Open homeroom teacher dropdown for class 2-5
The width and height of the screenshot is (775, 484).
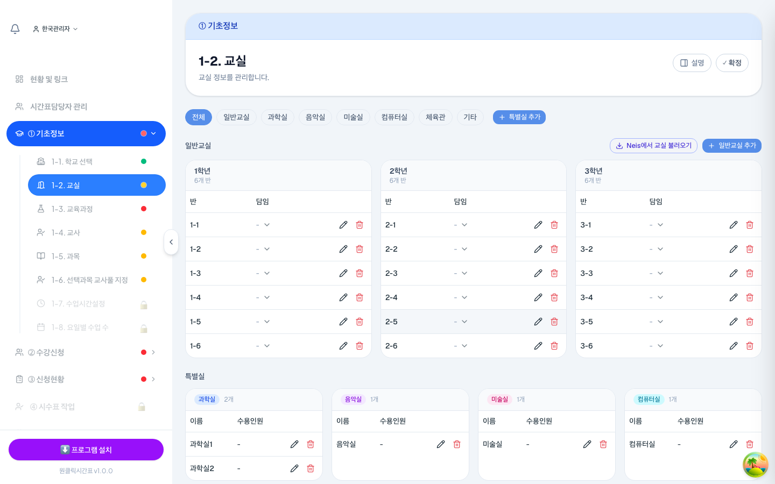tap(461, 322)
